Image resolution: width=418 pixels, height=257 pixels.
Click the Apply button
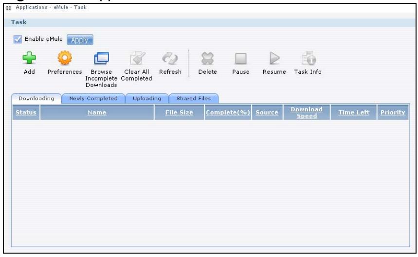click(x=80, y=40)
